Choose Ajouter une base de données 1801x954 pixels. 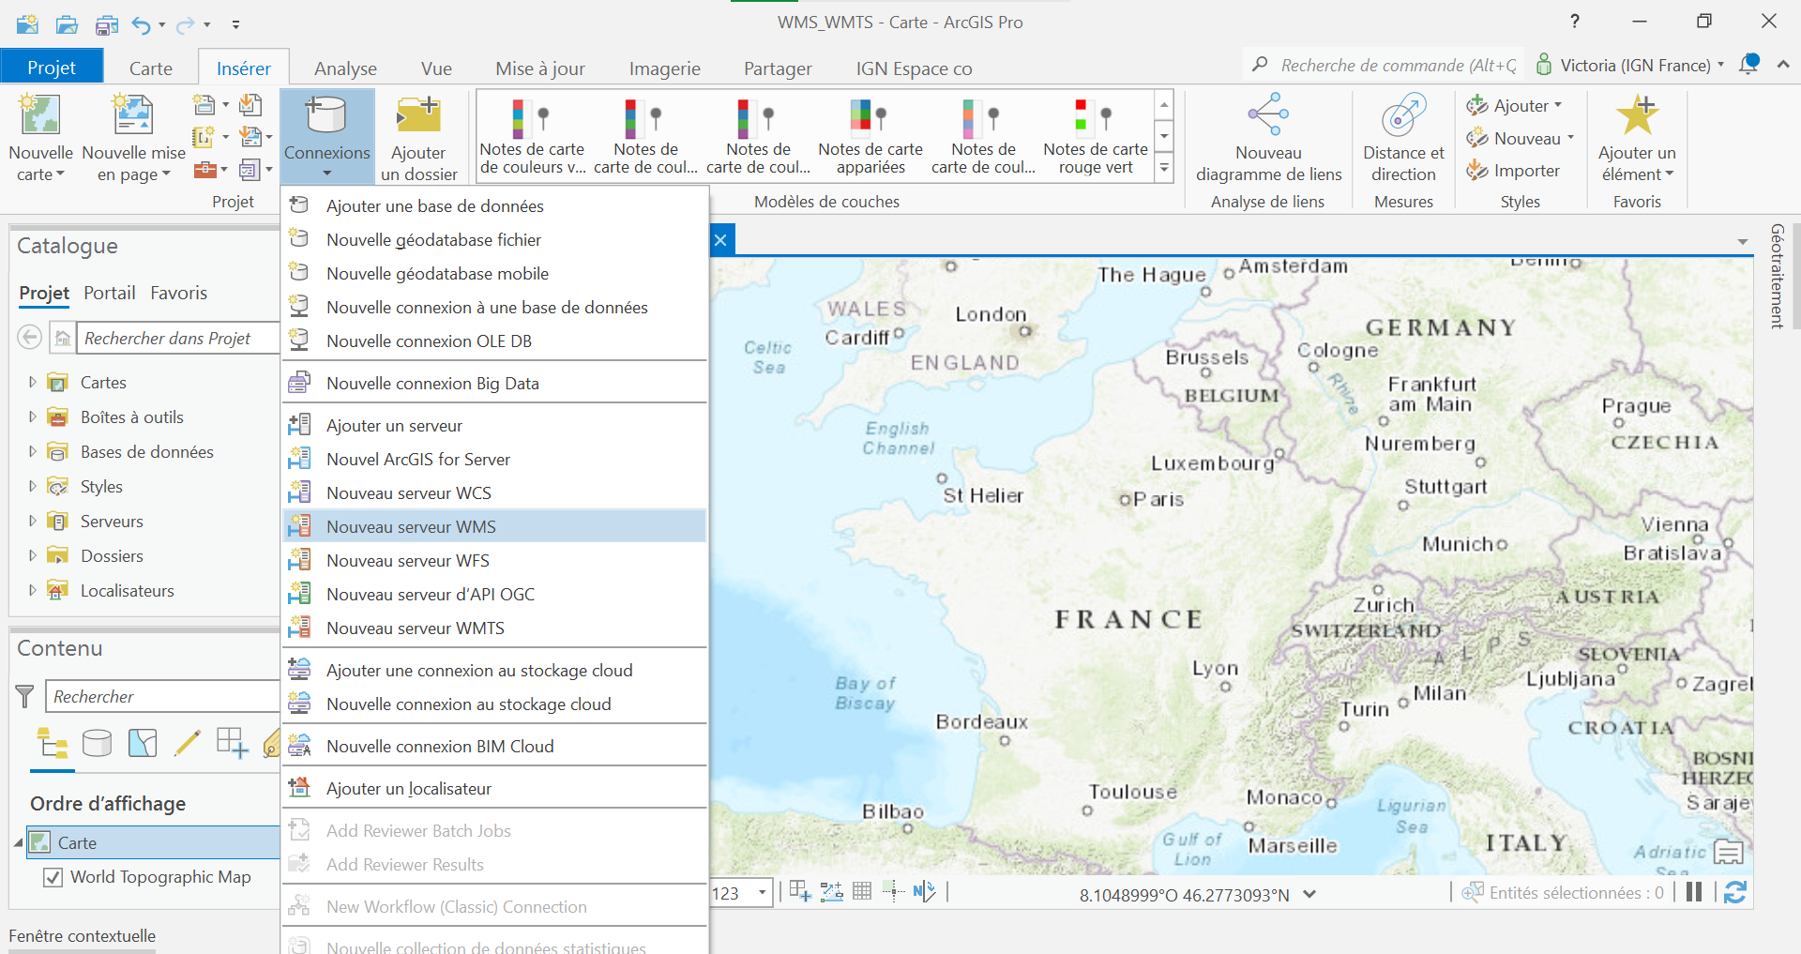[494, 205]
